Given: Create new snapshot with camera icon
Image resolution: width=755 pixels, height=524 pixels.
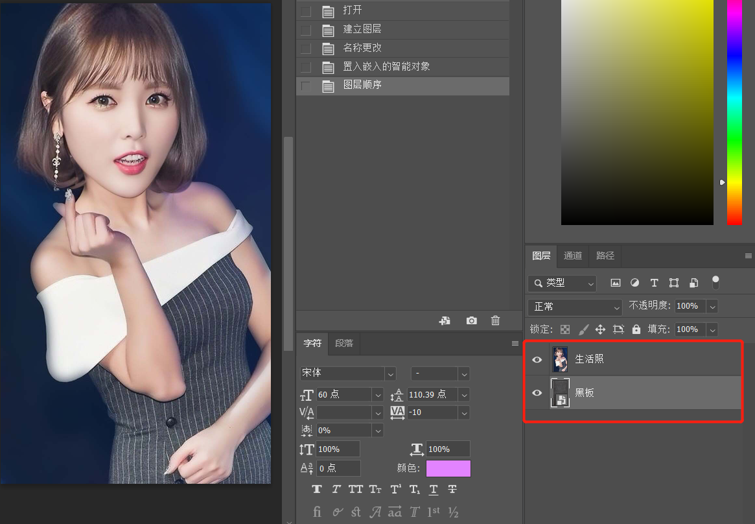Looking at the screenshot, I should tap(471, 320).
